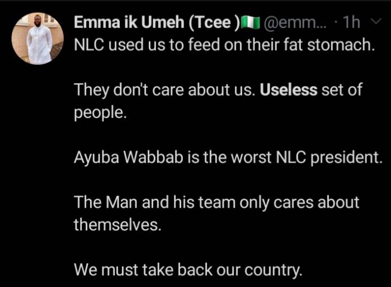391x287 pixels.
Task: Click the line The Man and his team
Action: click(216, 202)
